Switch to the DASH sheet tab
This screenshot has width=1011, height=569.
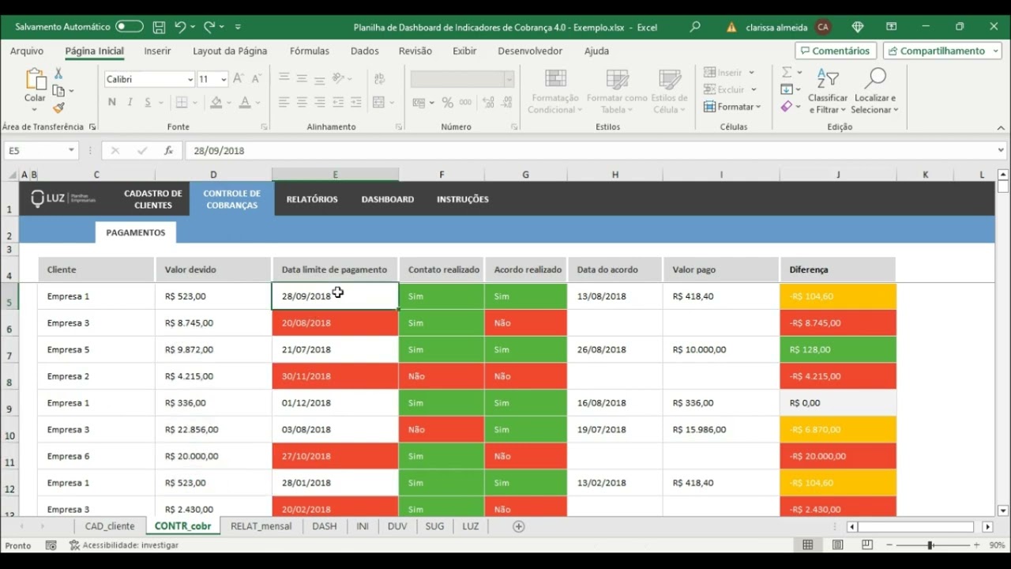click(324, 526)
